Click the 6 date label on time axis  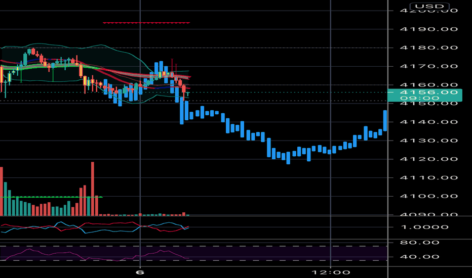tap(140, 272)
